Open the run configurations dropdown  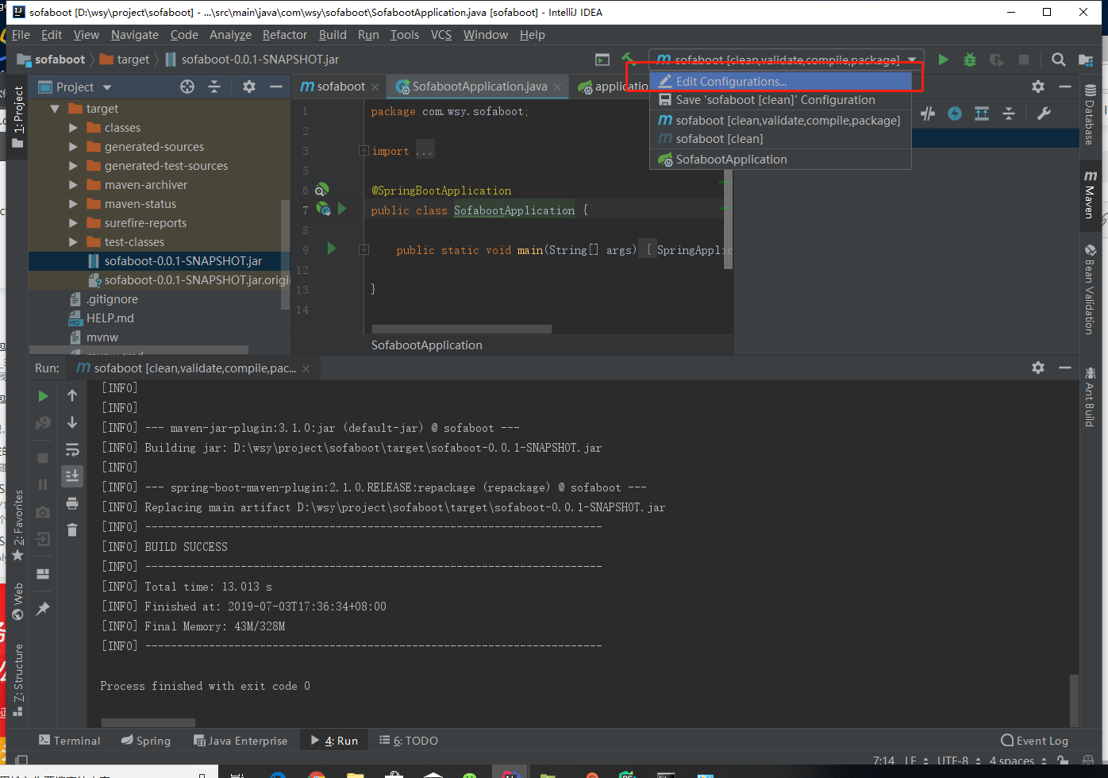(912, 59)
